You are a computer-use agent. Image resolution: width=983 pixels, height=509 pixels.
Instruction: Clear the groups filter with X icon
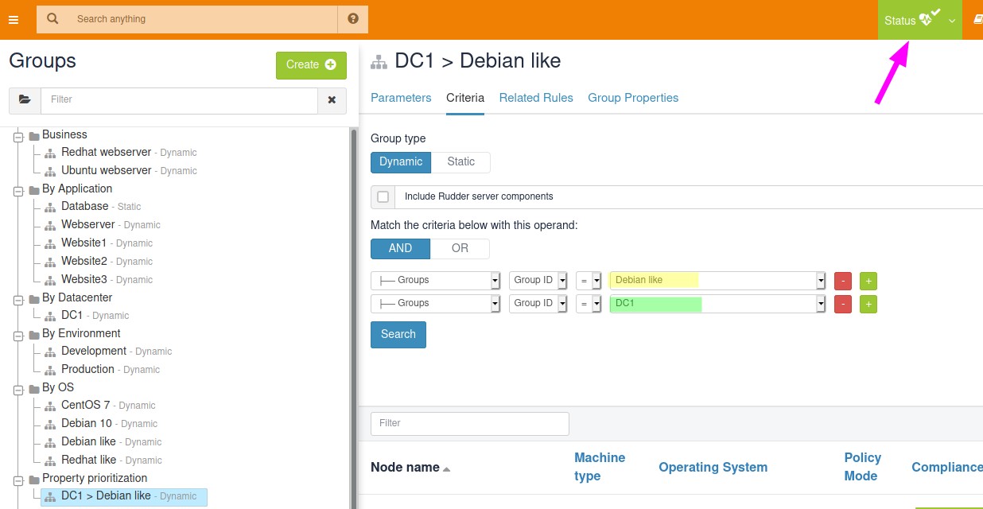(x=332, y=100)
